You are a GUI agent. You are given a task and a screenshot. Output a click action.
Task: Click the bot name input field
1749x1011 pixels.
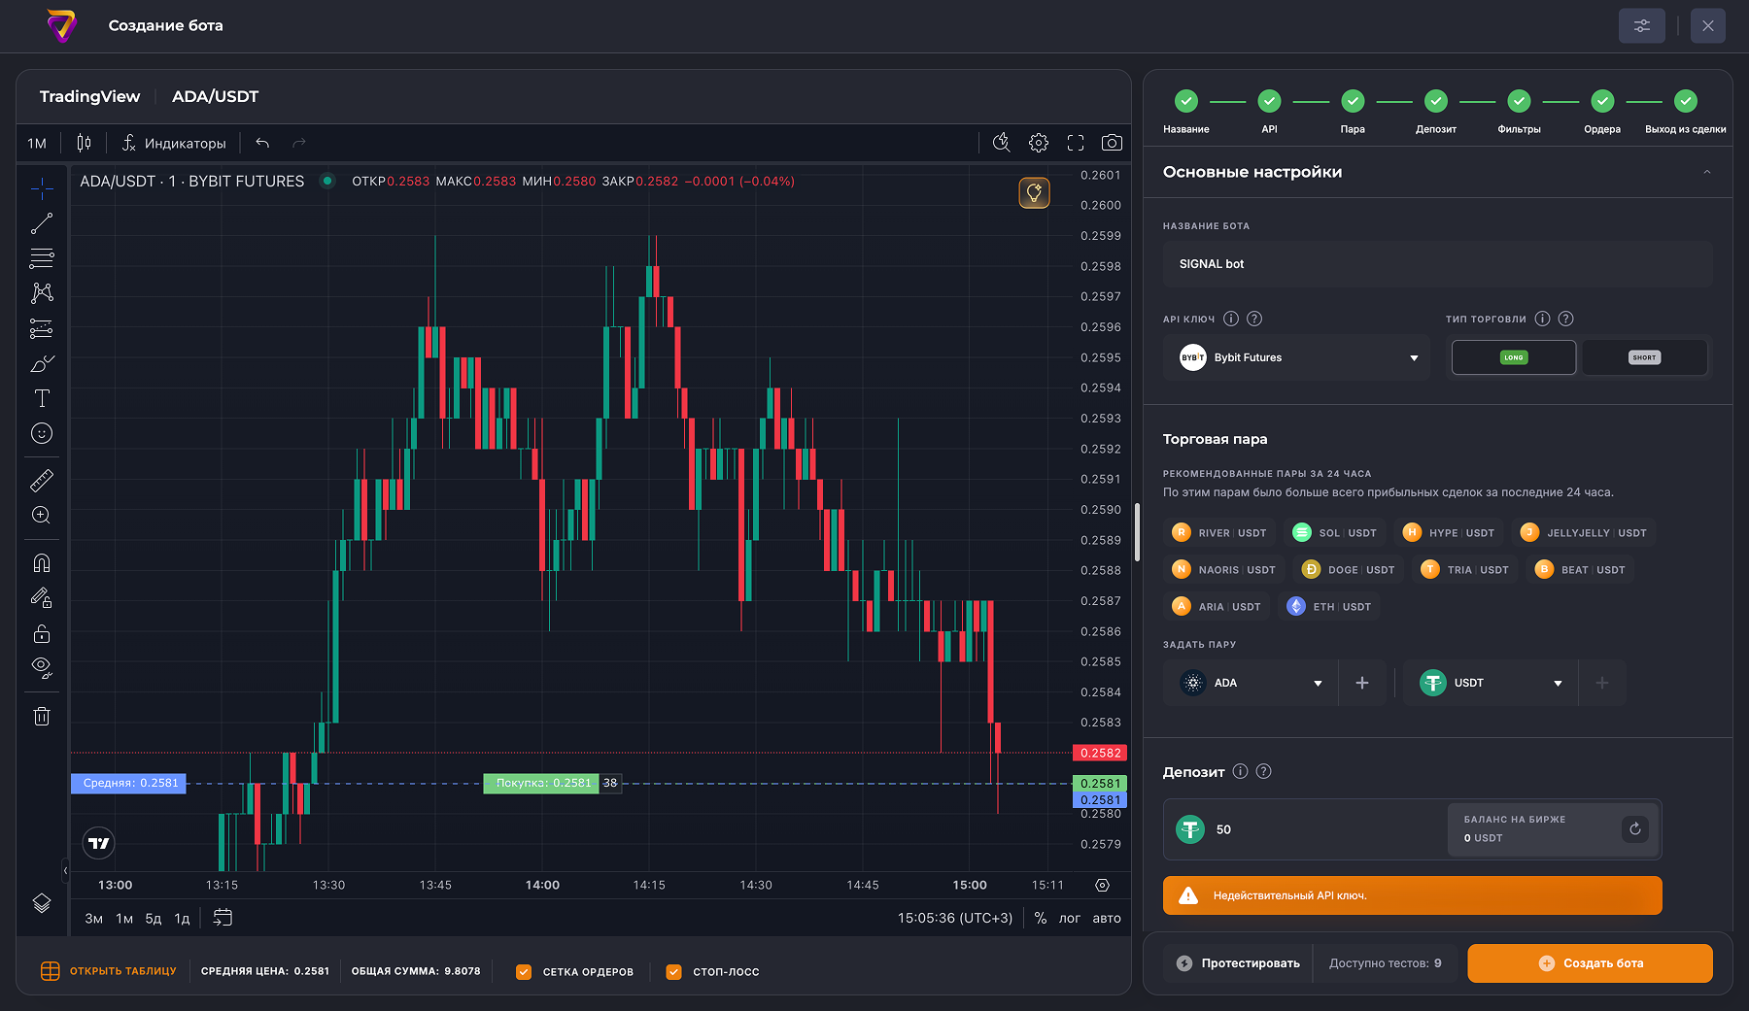[1437, 264]
